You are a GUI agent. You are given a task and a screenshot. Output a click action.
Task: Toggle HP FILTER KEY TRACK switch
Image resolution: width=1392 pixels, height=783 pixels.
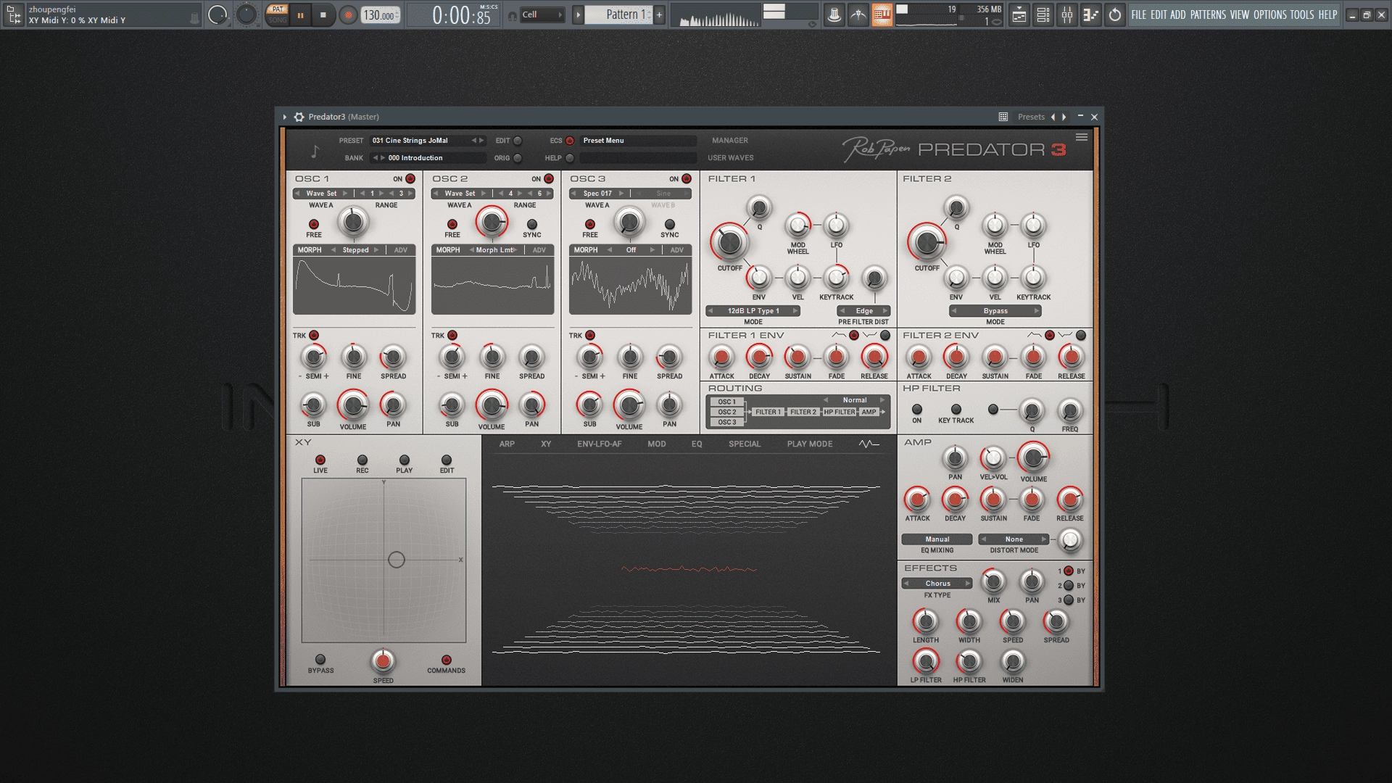(956, 410)
